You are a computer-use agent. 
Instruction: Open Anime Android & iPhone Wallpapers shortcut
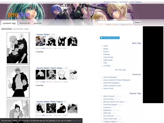pyautogui.click(x=117, y=80)
